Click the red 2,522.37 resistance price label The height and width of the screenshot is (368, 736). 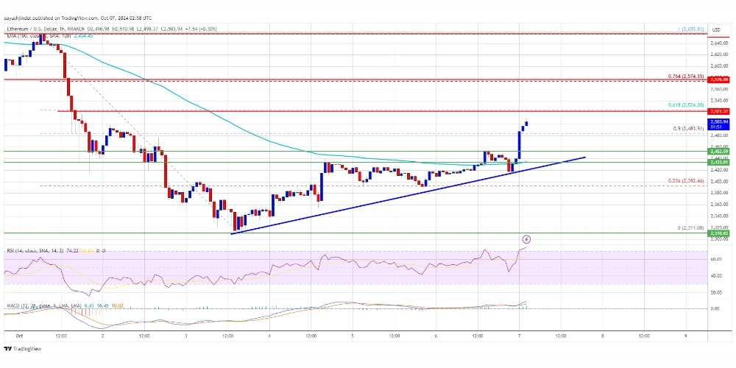(x=718, y=111)
